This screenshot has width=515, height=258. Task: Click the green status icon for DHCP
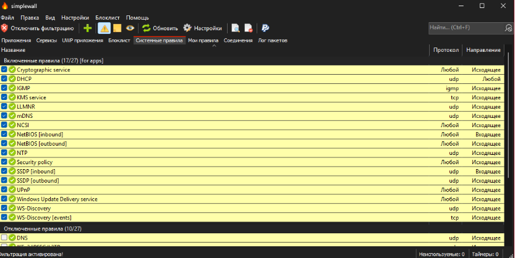pyautogui.click(x=12, y=78)
